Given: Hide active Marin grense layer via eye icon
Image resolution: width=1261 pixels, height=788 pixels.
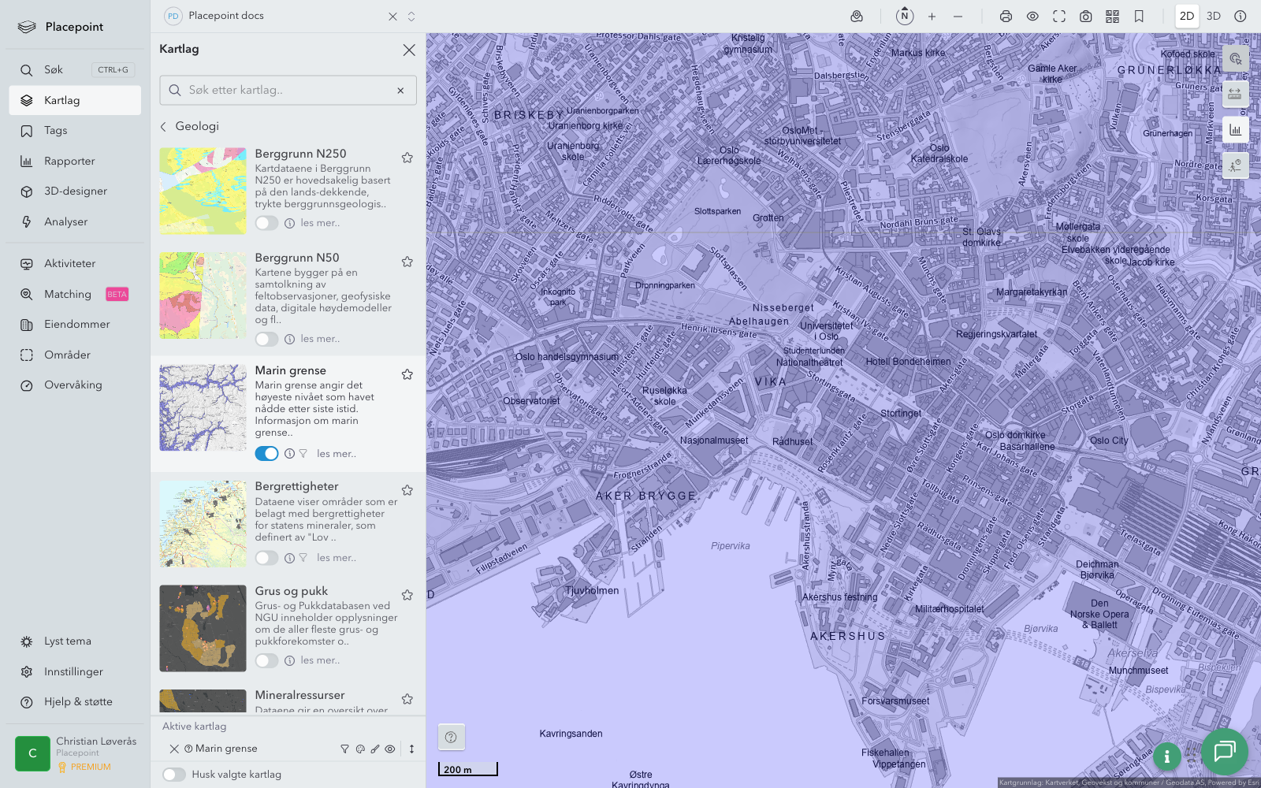Looking at the screenshot, I should point(390,749).
